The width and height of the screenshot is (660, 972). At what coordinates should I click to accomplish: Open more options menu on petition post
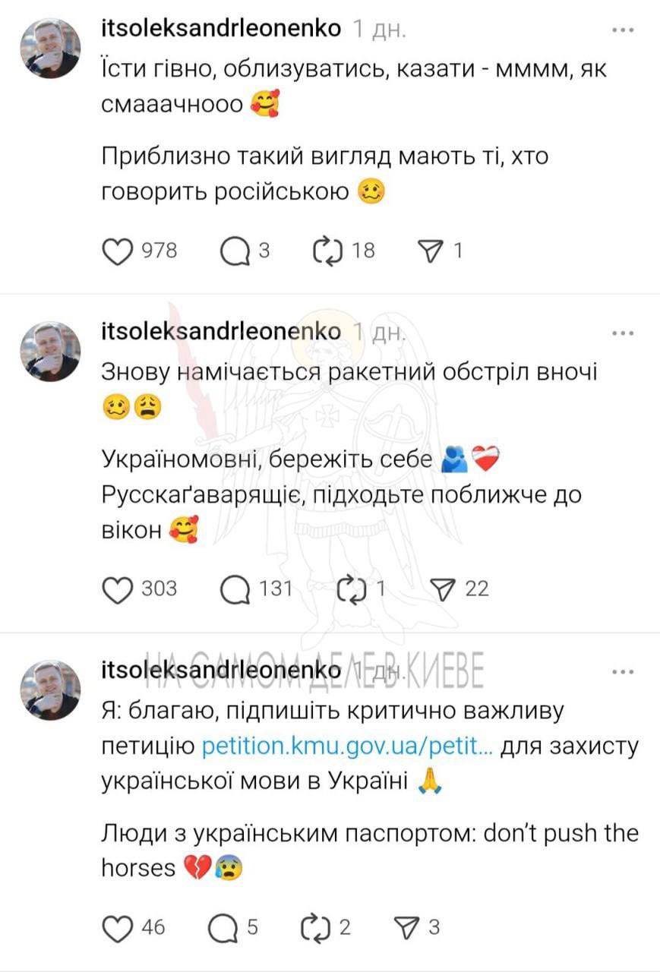(x=622, y=671)
